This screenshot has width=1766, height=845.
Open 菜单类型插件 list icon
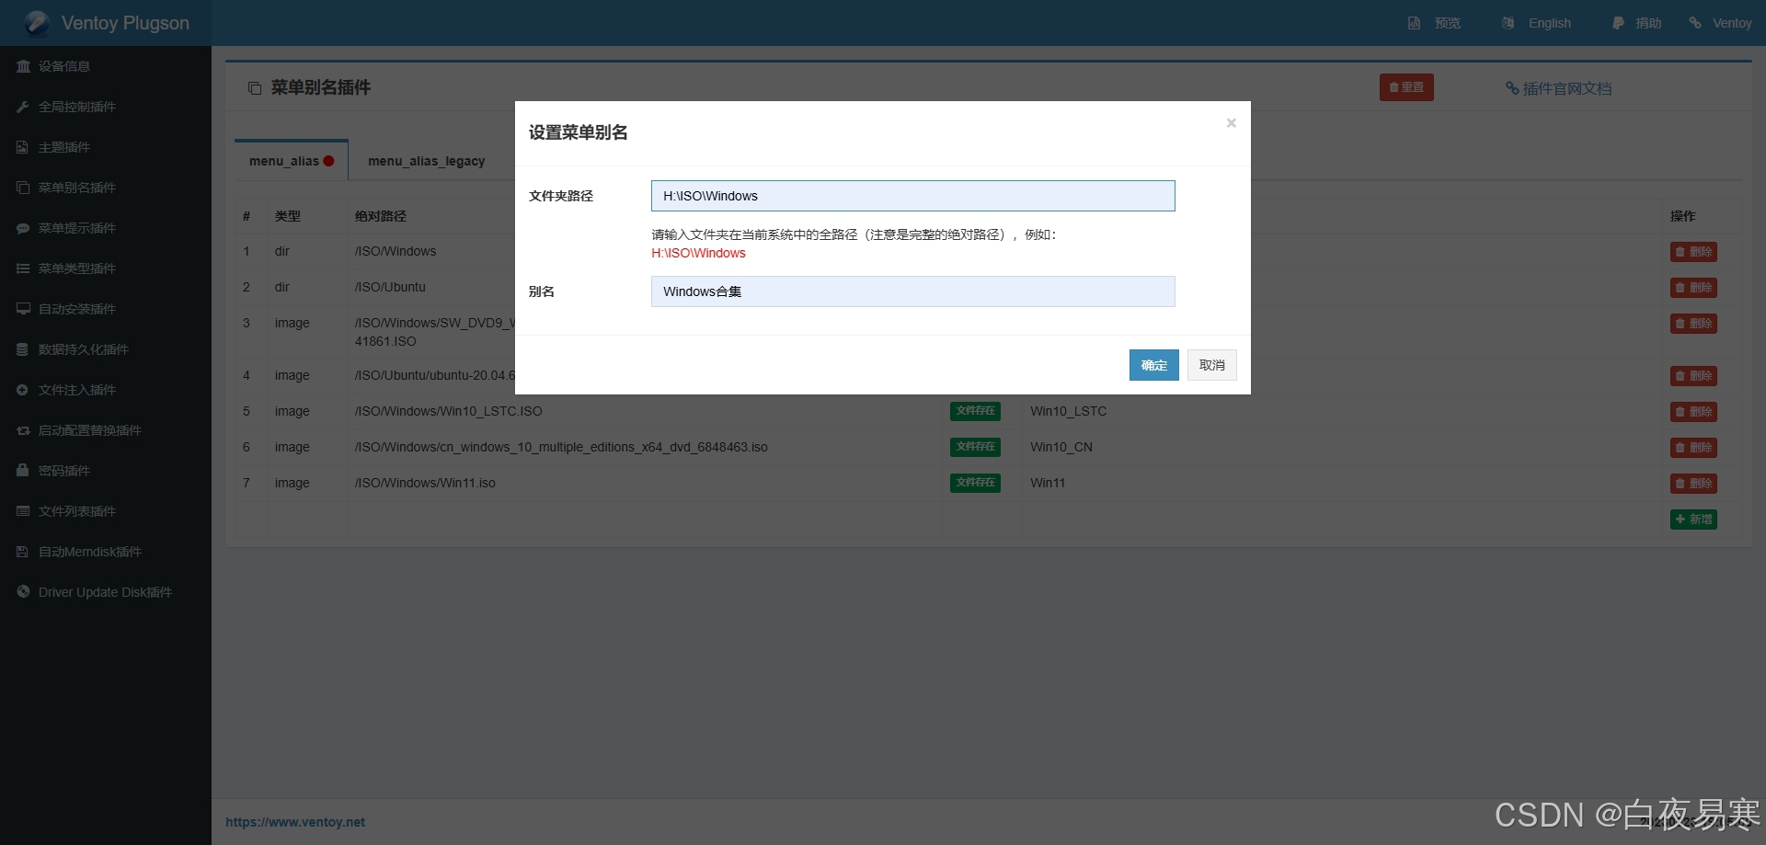pyautogui.click(x=23, y=268)
